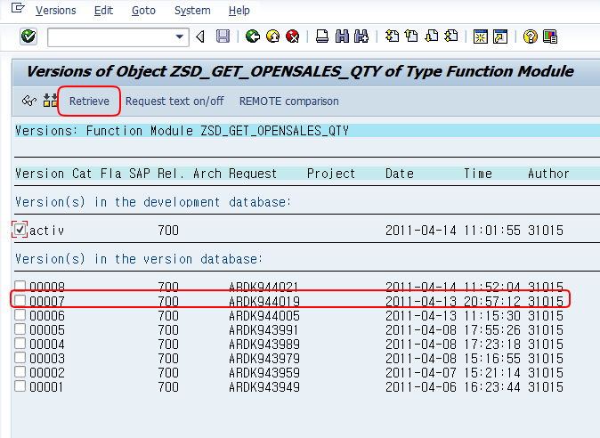
Task: Click the Find binoculars icon
Action: pos(342,36)
